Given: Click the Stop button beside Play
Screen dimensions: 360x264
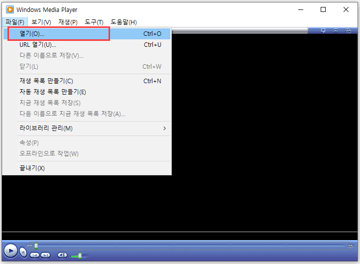Looking at the screenshot, I should point(23,252).
